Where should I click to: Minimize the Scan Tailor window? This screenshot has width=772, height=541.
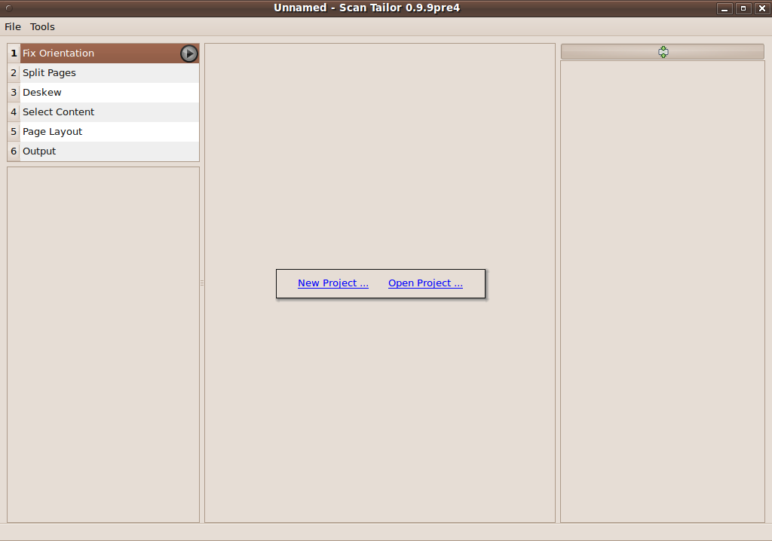(725, 8)
